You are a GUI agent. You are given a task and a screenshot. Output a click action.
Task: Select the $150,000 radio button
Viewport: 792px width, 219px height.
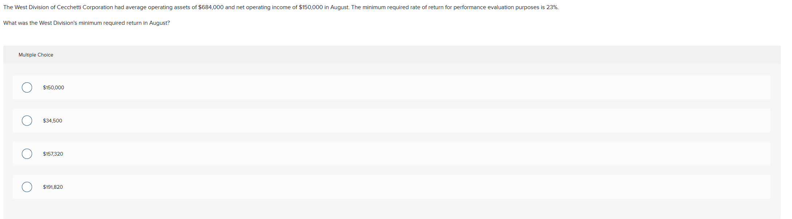[27, 87]
